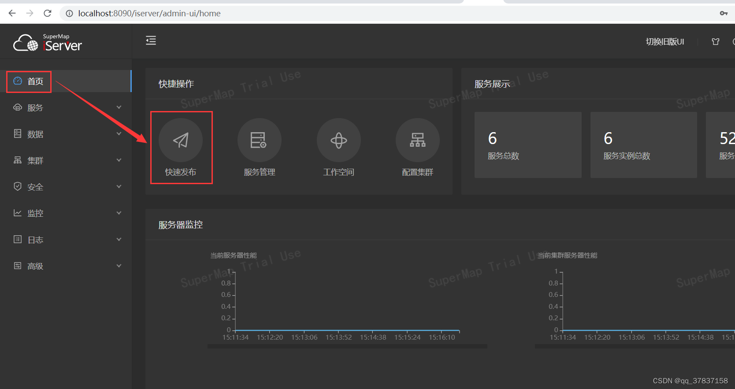Click the password key icon in address bar
Image resolution: width=735 pixels, height=389 pixels.
pos(724,13)
